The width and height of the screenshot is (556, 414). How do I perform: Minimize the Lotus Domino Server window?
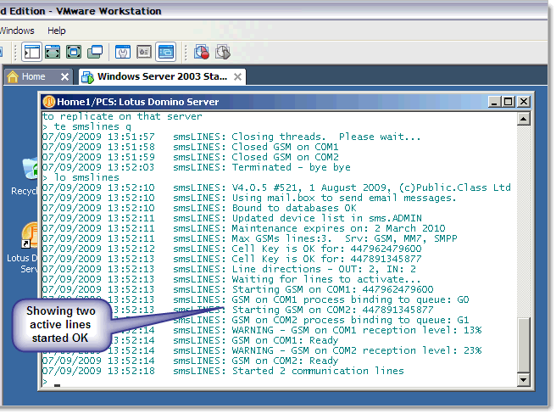[494, 102]
